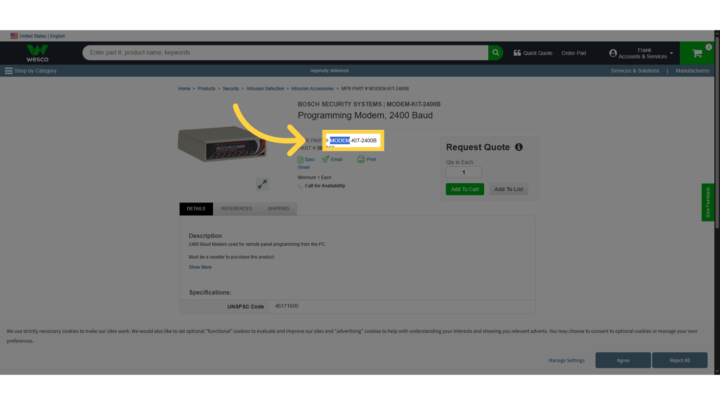Expand the Accounts & Services dropdown arrow
Viewport: 720px width, 405px height.
click(x=671, y=53)
